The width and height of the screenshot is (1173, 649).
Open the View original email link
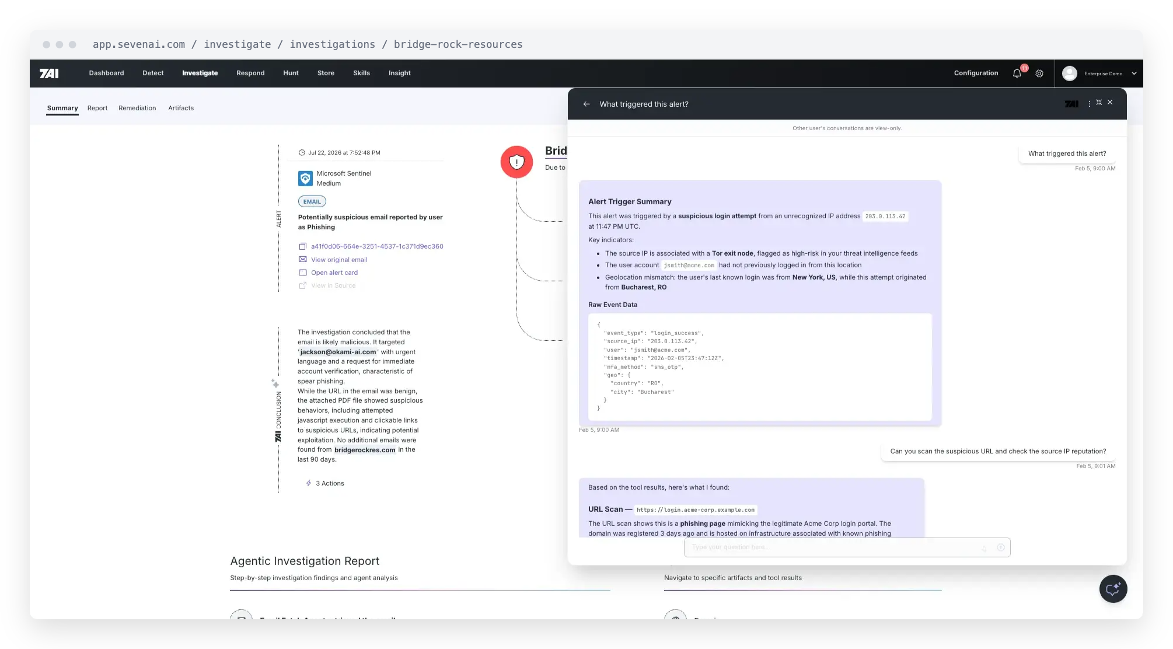339,260
